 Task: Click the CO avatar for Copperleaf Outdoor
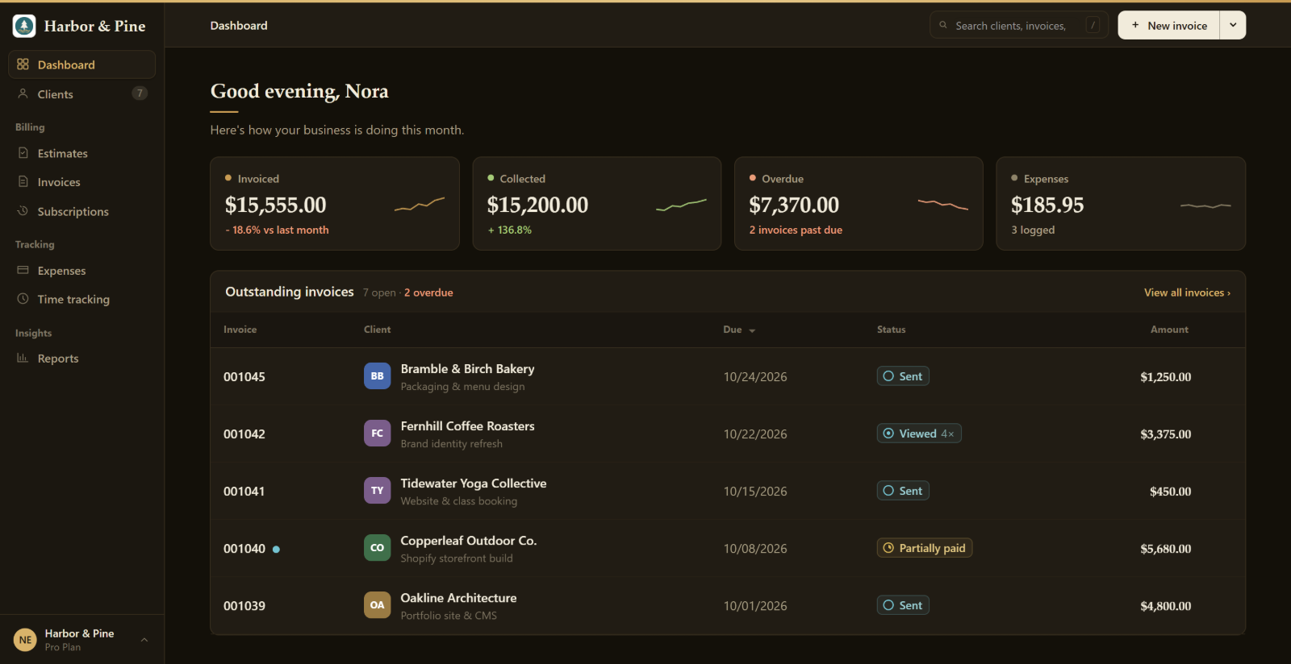pos(377,548)
